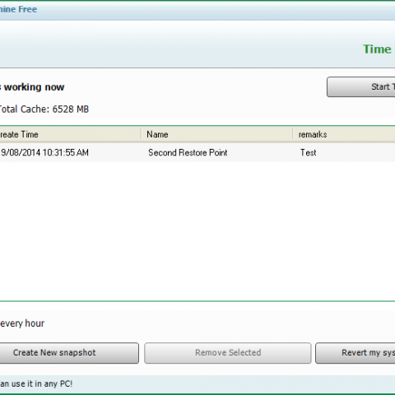The image size is (395, 395).
Task: Click the Remove Selected button
Action: coord(228,353)
